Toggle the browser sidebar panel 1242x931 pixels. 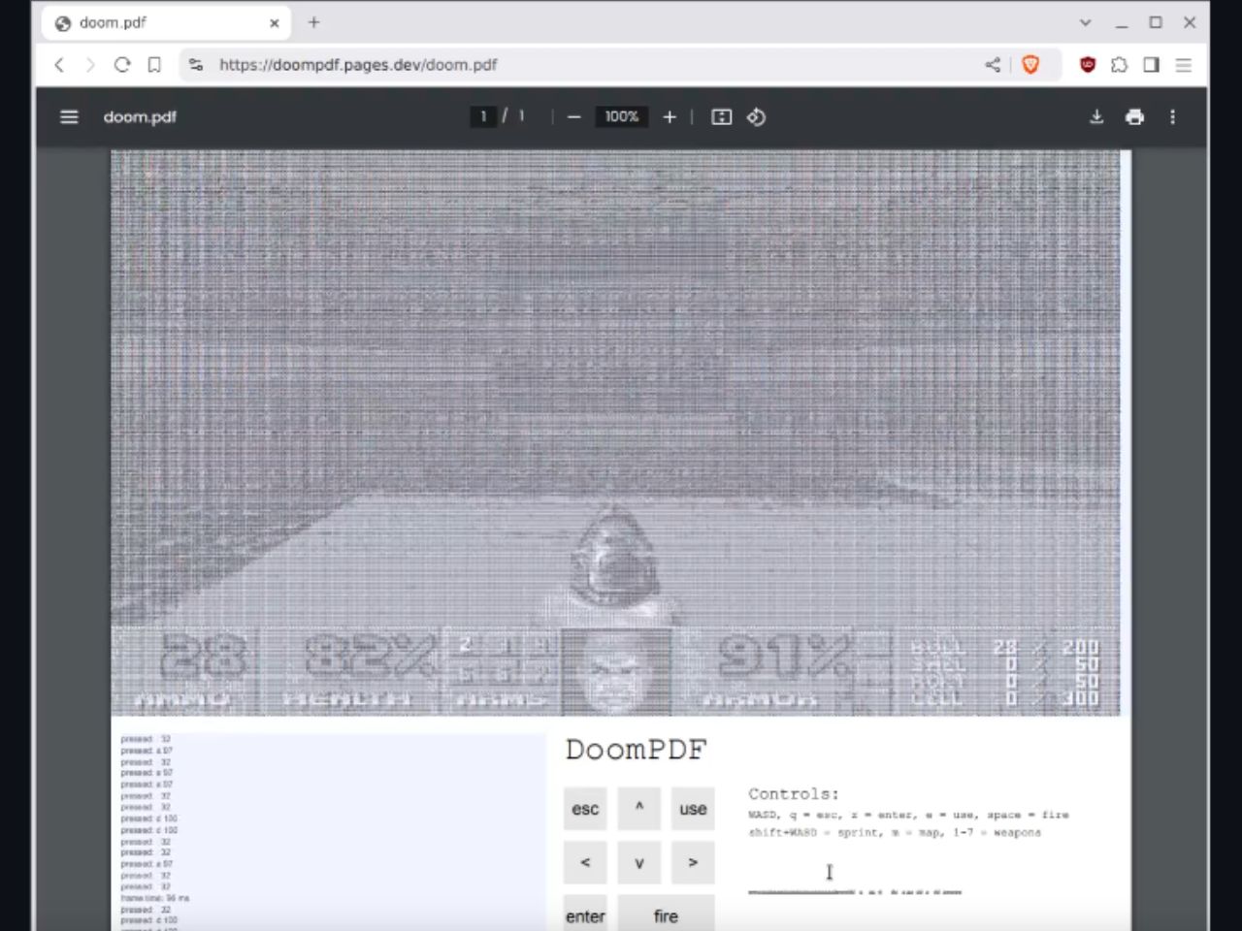pyautogui.click(x=1152, y=65)
